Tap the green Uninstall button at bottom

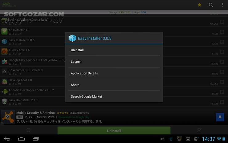pos(114,131)
